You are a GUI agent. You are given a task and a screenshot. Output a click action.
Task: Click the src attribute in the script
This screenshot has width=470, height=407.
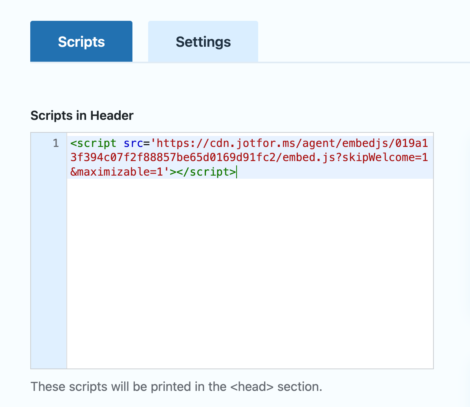(x=134, y=143)
